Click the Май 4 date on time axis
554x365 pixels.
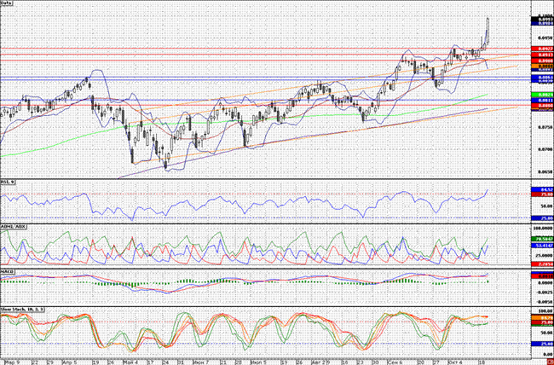(x=130, y=361)
